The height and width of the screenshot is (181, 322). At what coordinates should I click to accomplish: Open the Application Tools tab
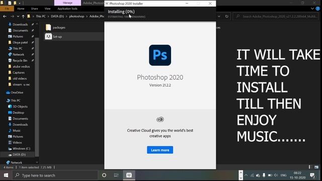tap(67, 9)
